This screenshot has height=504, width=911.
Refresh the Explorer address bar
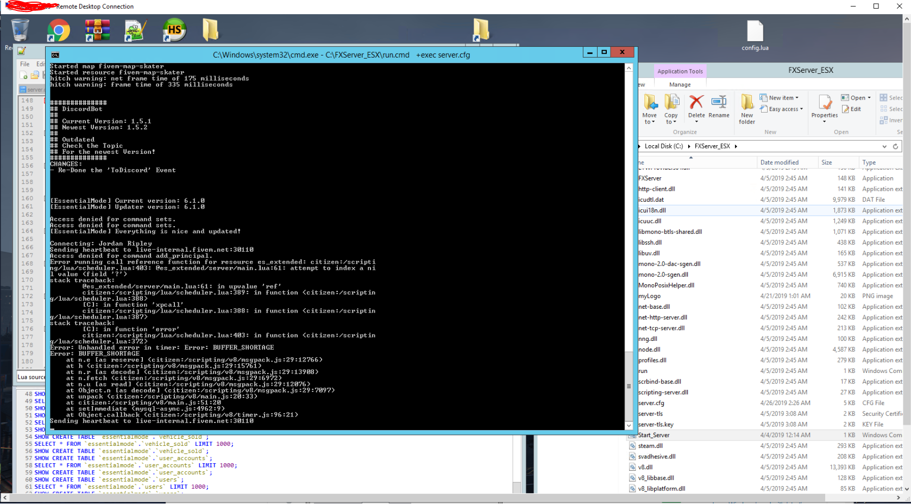pos(895,146)
